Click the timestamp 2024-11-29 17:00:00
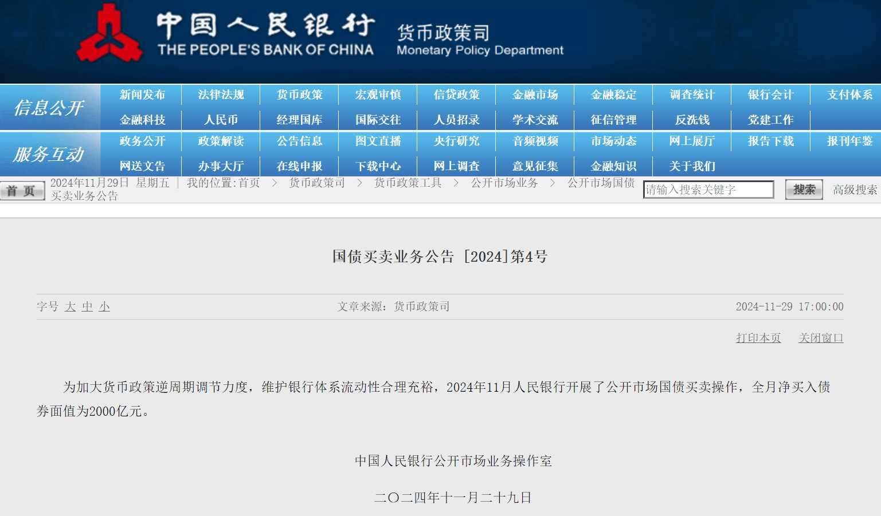The height and width of the screenshot is (516, 881). 789,306
